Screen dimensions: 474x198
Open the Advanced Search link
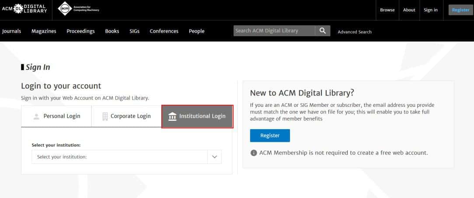(355, 32)
